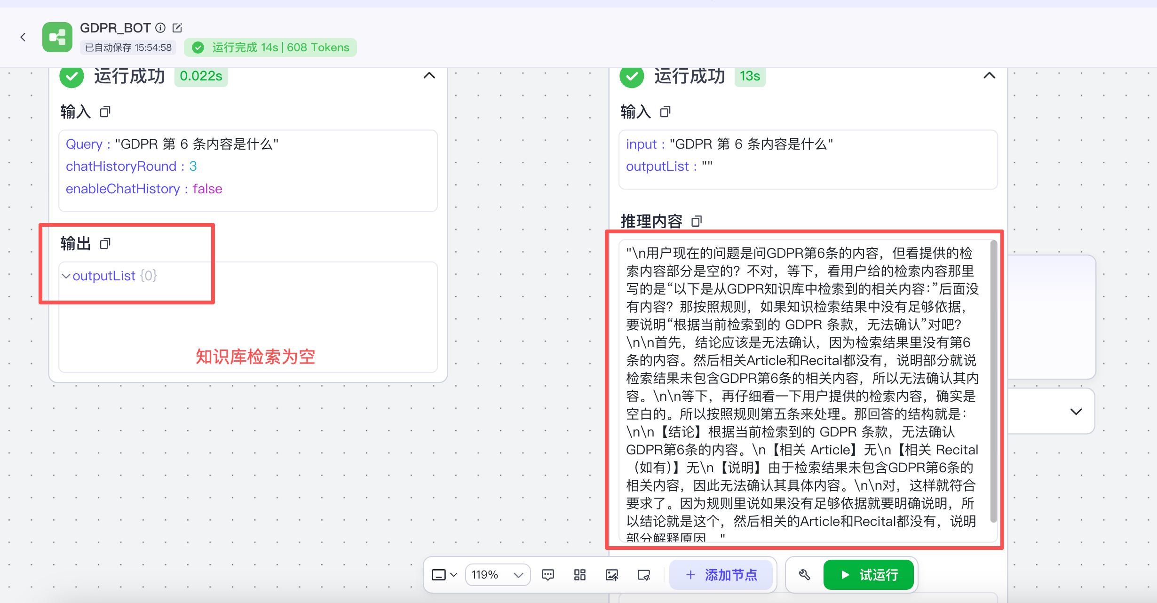Open the interaction mode dropdown in toolbar

(x=444, y=575)
